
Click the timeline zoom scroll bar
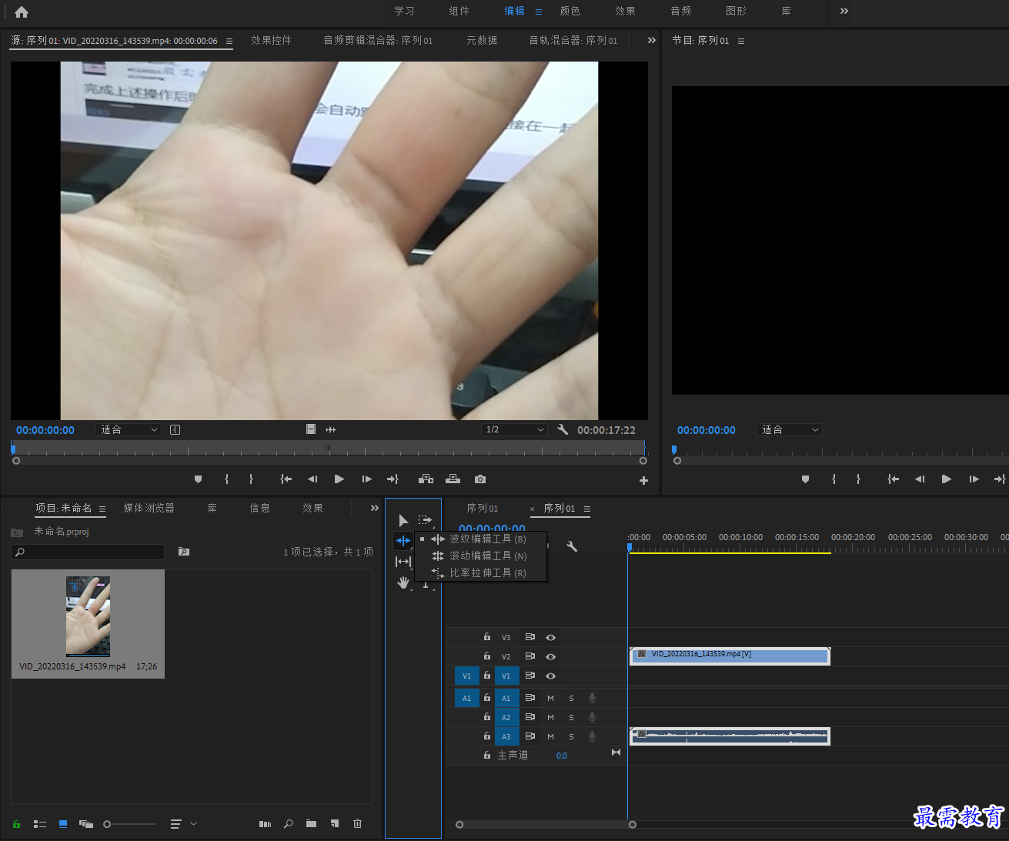546,825
